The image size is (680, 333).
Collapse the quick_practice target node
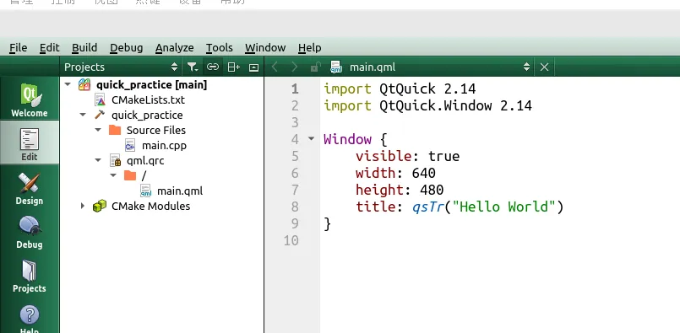[83, 115]
